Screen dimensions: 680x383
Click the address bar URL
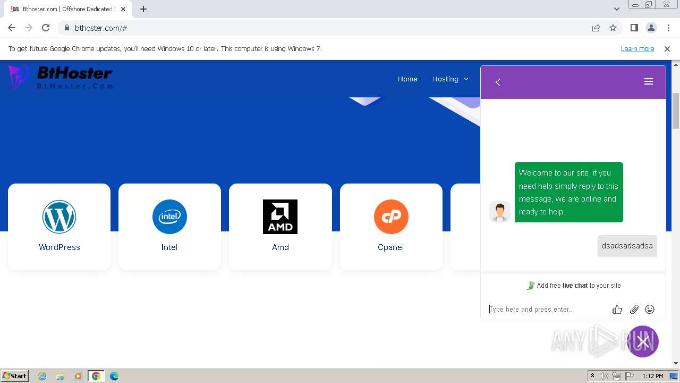coord(101,28)
